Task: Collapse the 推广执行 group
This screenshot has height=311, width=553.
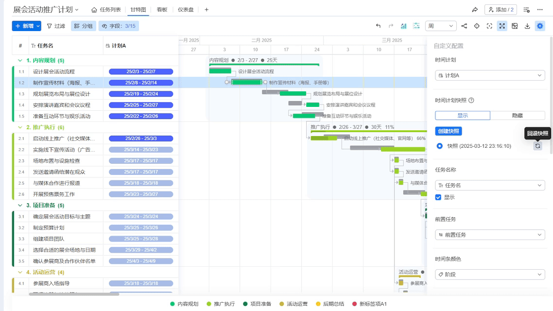Action: (x=20, y=127)
